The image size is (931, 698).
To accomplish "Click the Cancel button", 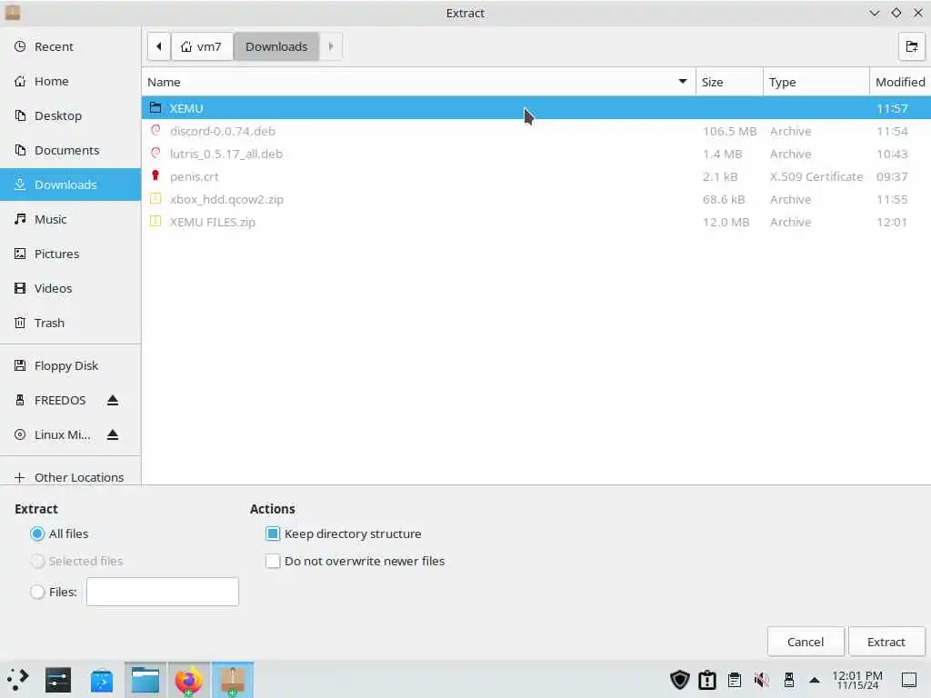I will pyautogui.click(x=806, y=642).
